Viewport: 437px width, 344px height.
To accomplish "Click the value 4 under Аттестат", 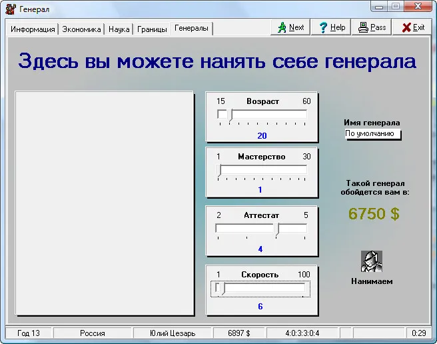I will (260, 249).
